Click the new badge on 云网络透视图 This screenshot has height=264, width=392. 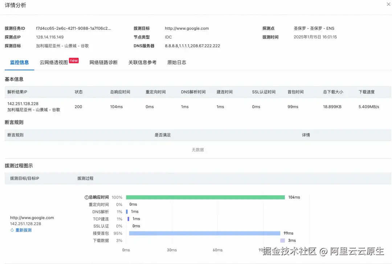(x=74, y=61)
